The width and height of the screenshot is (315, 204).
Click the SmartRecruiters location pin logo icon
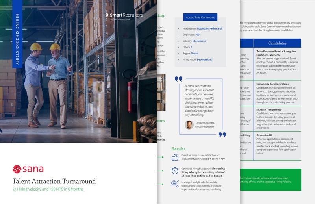(107, 15)
